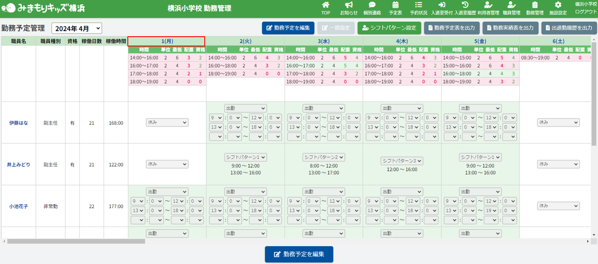The image size is (598, 264).
Task: Open 伊藤はな's 休み dropdown for Monday
Action: [167, 122]
